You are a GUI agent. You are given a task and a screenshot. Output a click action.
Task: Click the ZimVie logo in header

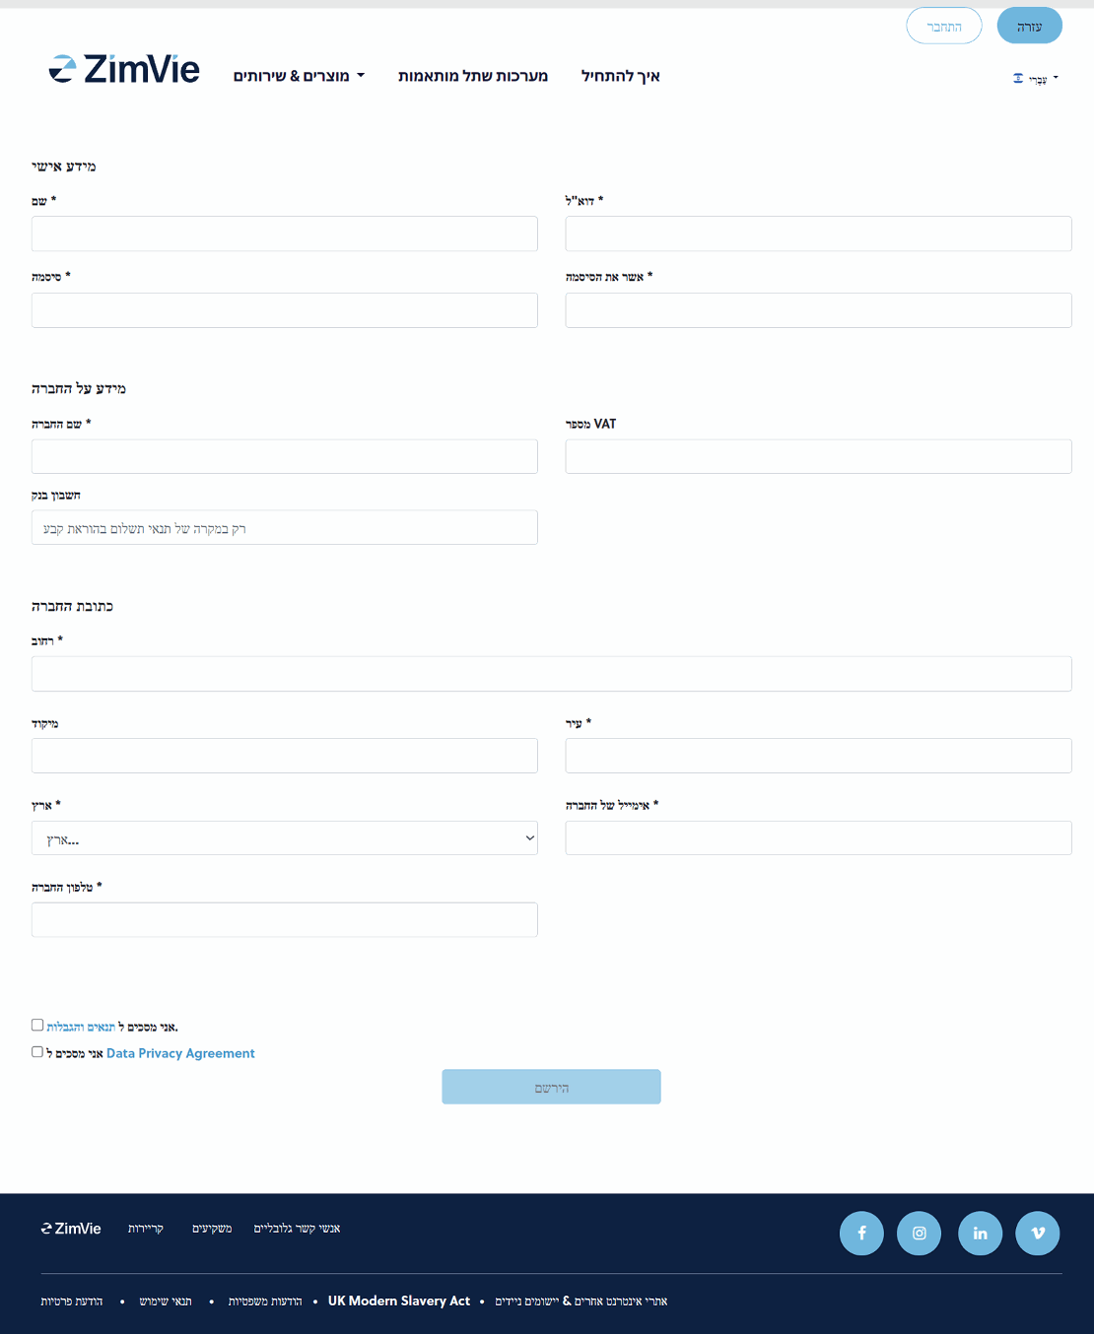pyautogui.click(x=124, y=70)
